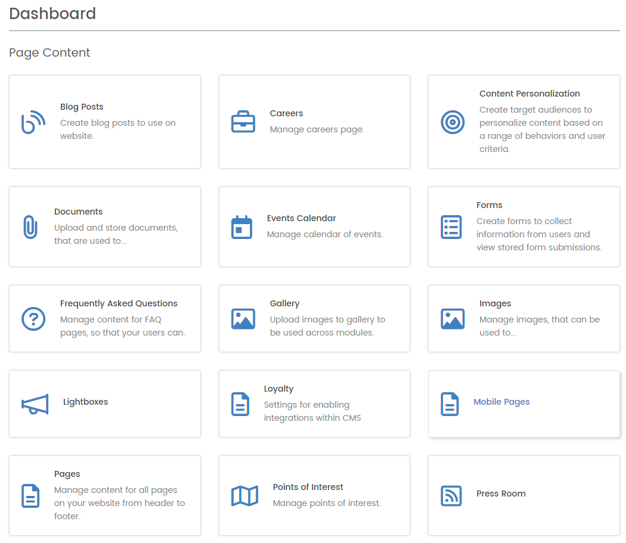
Task: Open the Forms title link
Action: [x=489, y=205]
